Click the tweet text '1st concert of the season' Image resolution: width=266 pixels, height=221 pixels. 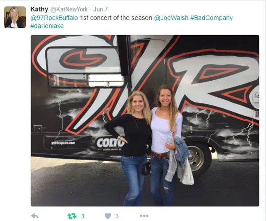(x=116, y=18)
